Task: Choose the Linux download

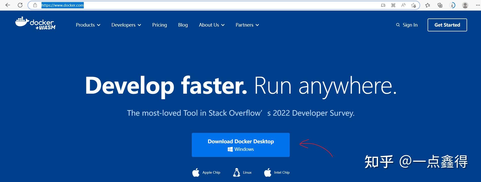Action: (x=242, y=172)
